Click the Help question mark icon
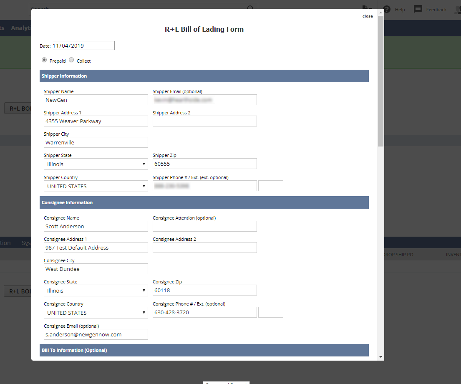 (387, 9)
